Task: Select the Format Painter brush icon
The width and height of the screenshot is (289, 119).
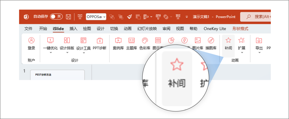Action: [x=130, y=17]
